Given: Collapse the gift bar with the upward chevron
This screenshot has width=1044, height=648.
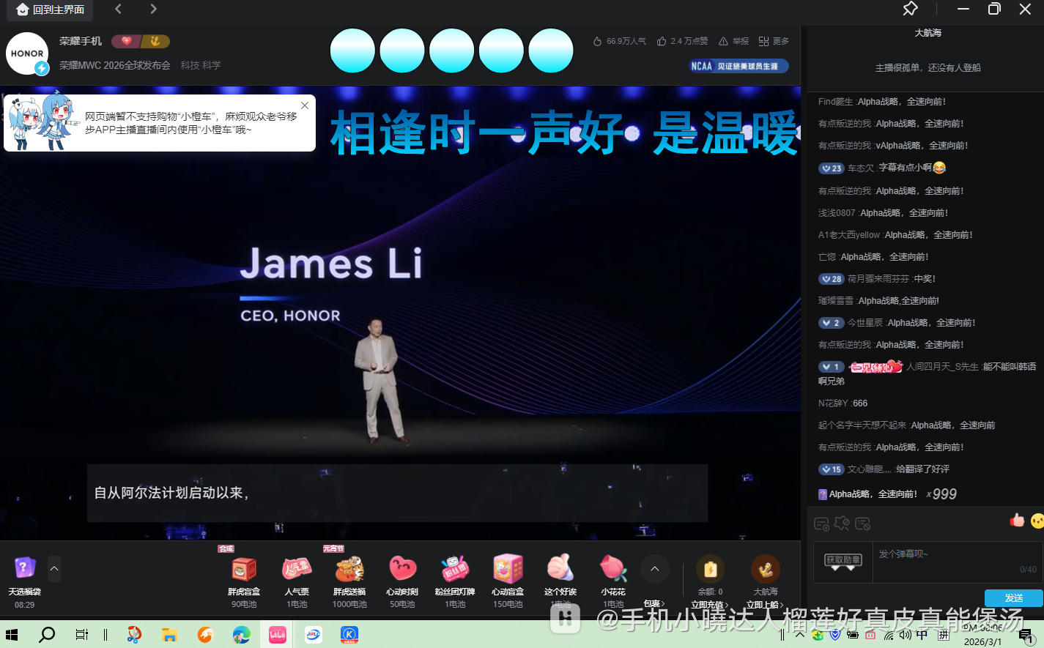Looking at the screenshot, I should (654, 568).
